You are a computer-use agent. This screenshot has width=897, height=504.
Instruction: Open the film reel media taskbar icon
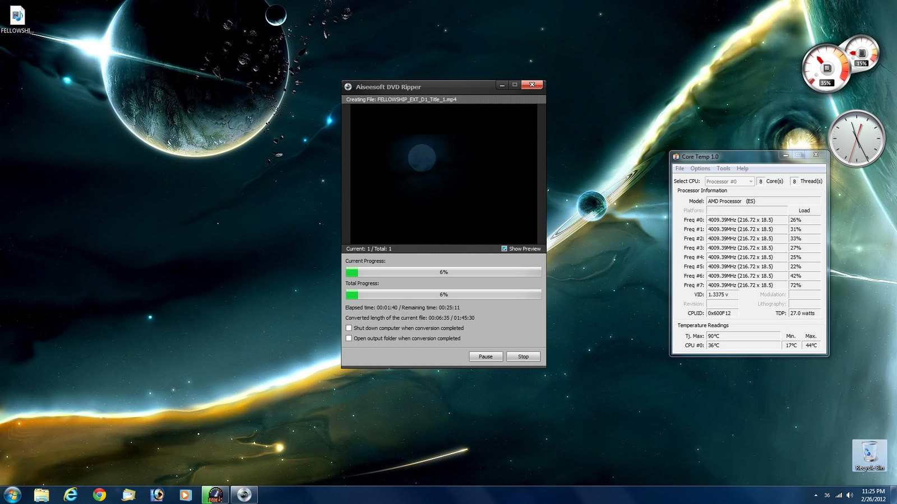158,494
